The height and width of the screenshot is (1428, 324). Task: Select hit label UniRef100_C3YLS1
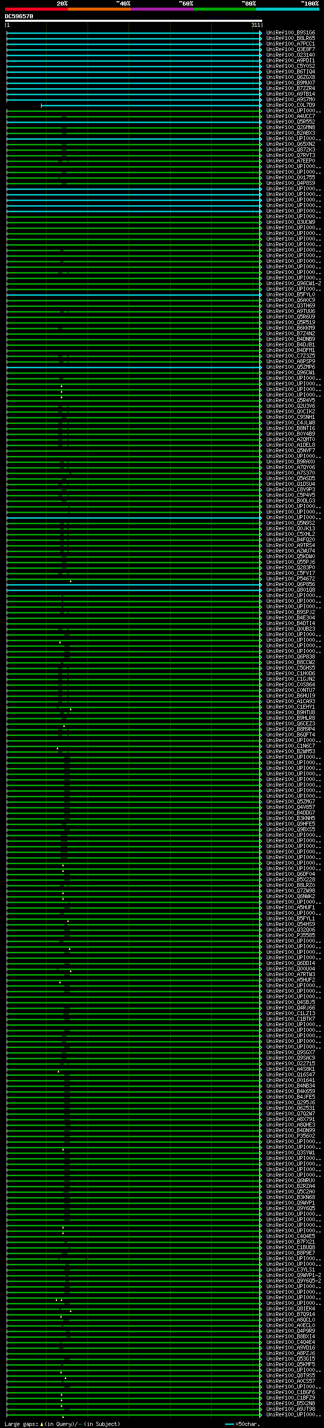click(x=290, y=1270)
